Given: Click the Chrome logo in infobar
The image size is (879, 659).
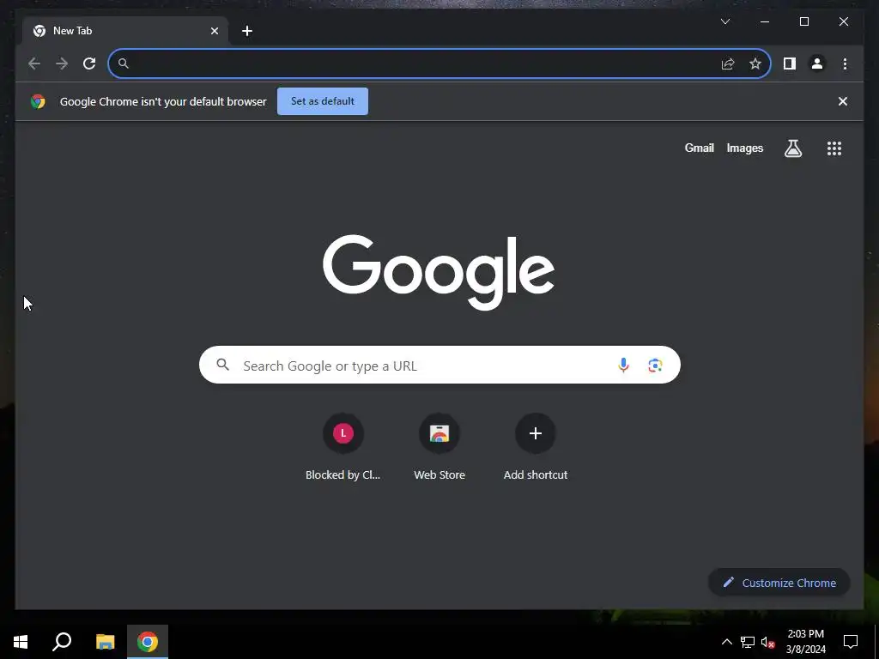Looking at the screenshot, I should [x=38, y=101].
